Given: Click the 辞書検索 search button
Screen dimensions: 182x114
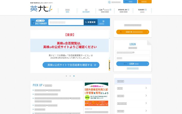Looking at the screenshot, I should tap(90, 22).
